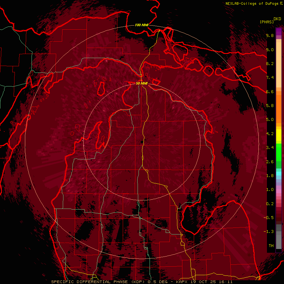Click the 100 NMI range ring label
The image size is (284, 284).
pyautogui.click(x=142, y=25)
